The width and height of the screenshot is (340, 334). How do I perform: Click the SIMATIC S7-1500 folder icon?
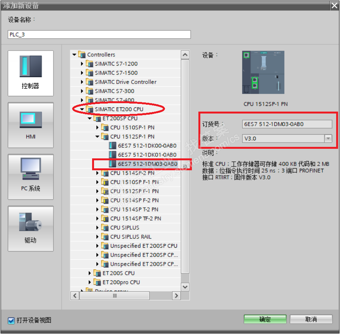89,73
